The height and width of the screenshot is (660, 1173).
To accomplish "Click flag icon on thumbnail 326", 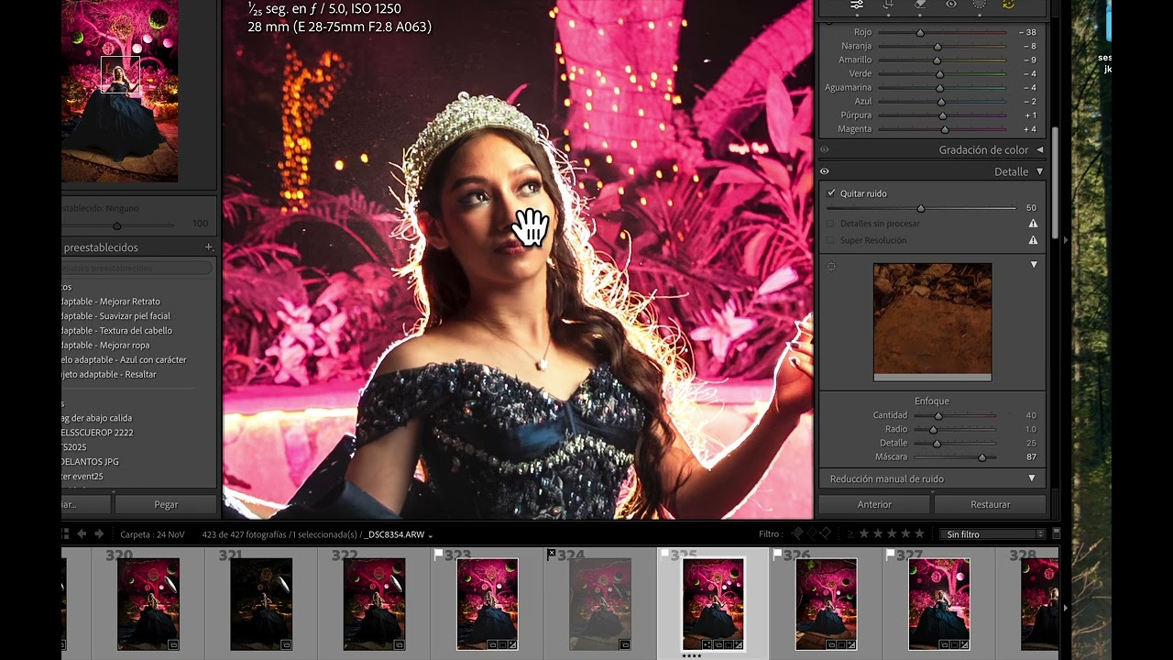I will (777, 554).
